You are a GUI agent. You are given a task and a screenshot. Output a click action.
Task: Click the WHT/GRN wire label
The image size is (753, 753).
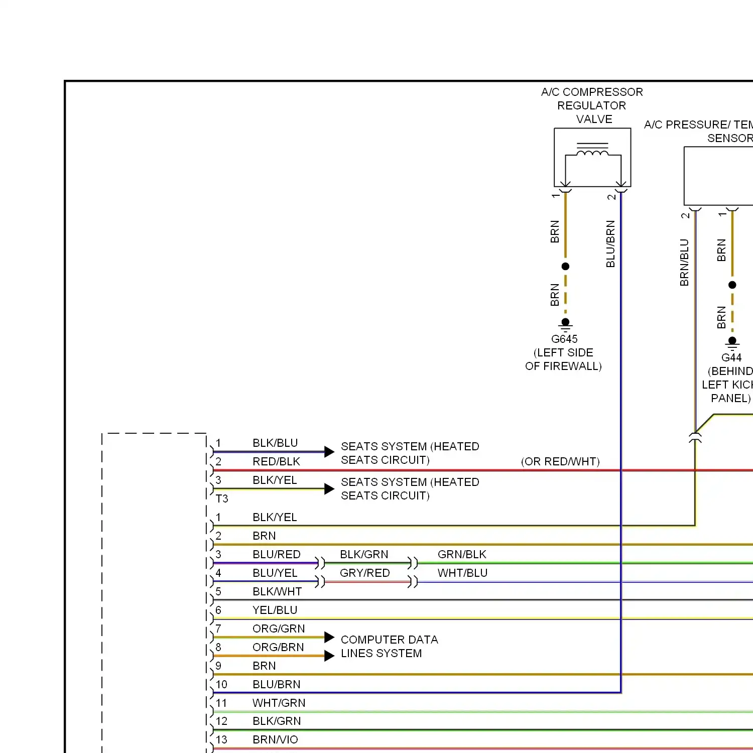pyautogui.click(x=279, y=703)
